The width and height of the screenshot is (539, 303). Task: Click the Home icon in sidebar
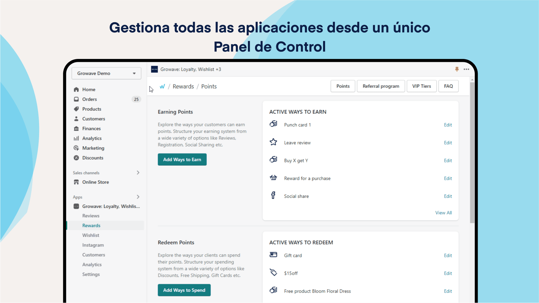pyautogui.click(x=76, y=90)
